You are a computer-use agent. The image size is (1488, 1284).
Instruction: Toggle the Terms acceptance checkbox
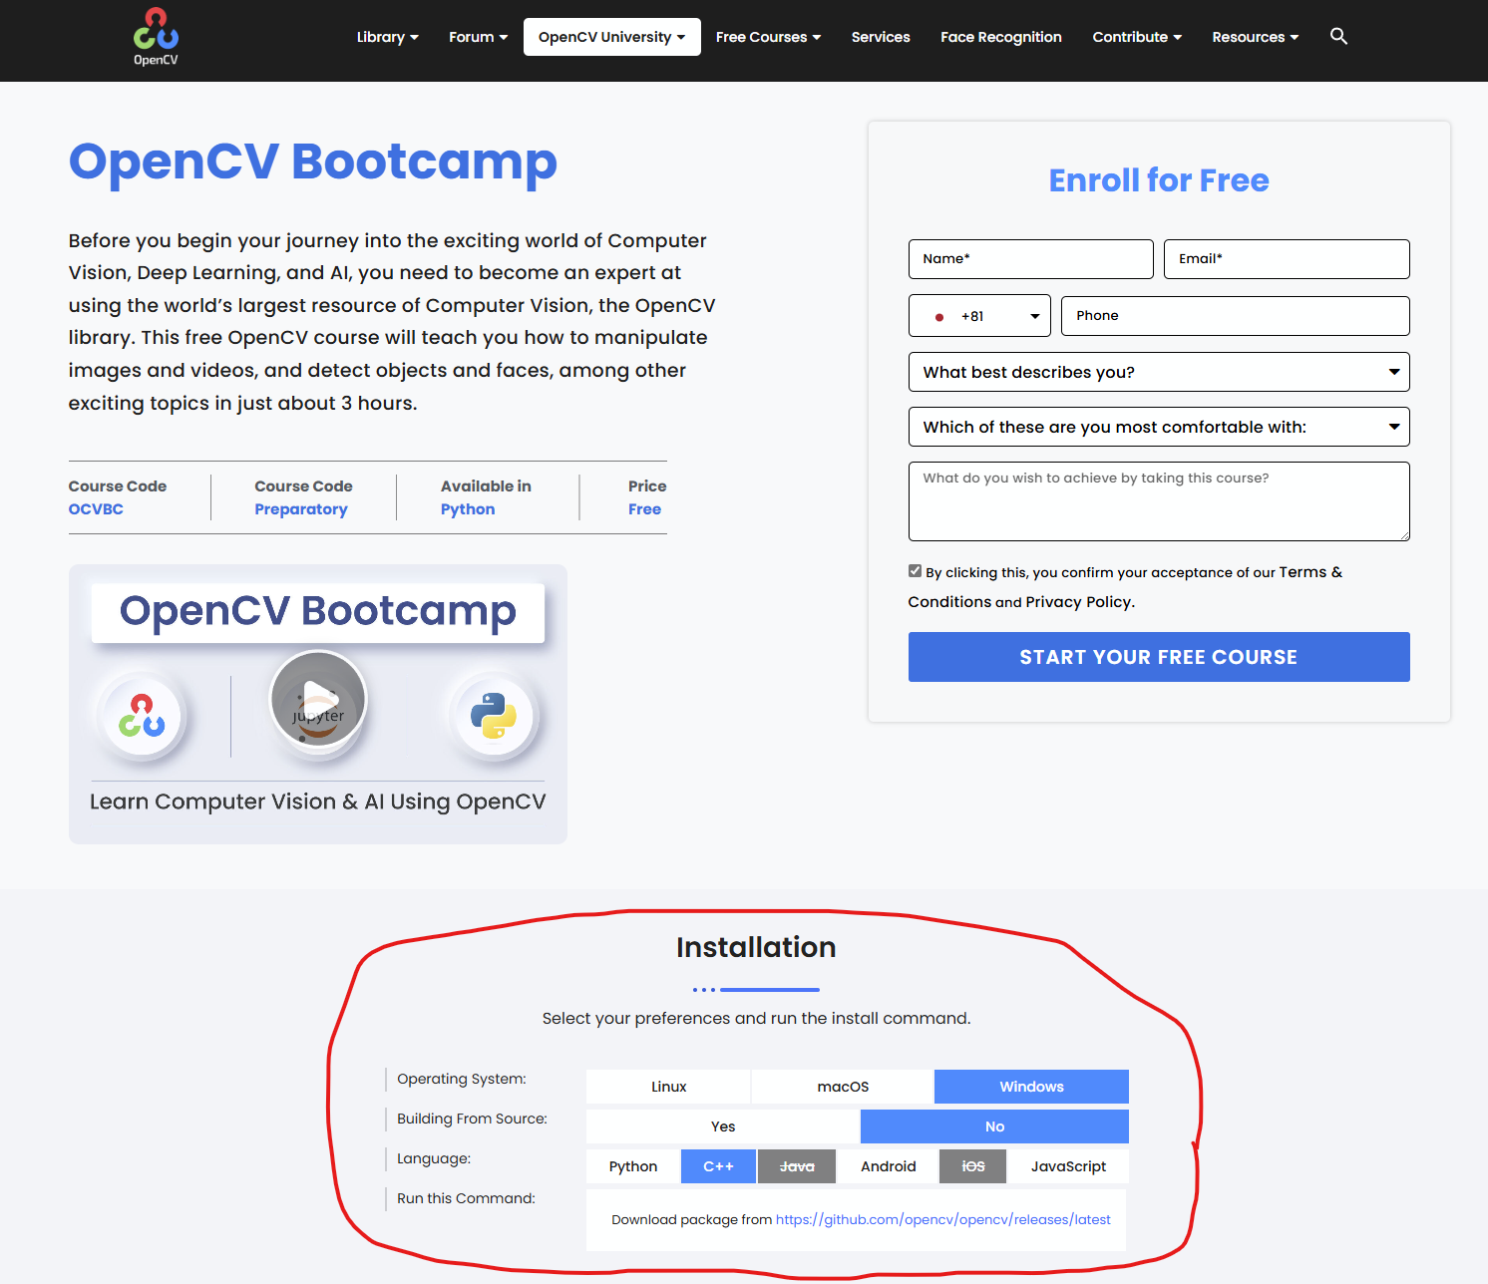[915, 571]
